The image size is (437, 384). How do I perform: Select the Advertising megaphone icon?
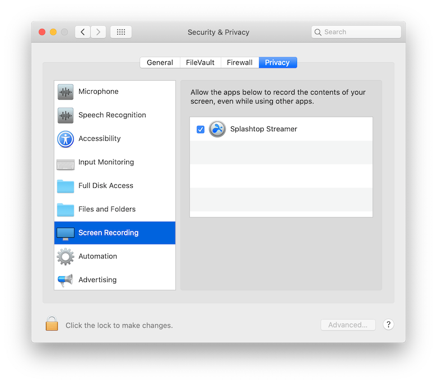66,280
